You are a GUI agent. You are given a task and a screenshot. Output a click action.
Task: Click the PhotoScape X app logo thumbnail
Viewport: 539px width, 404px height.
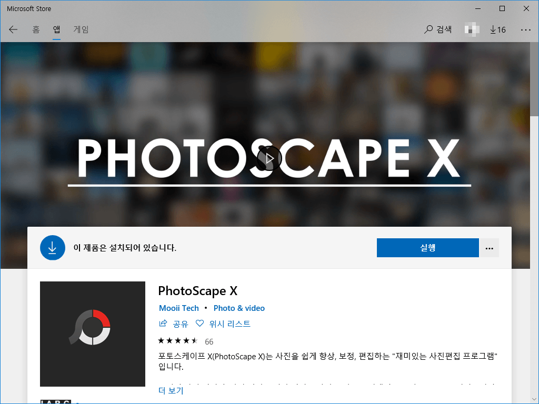tap(93, 334)
